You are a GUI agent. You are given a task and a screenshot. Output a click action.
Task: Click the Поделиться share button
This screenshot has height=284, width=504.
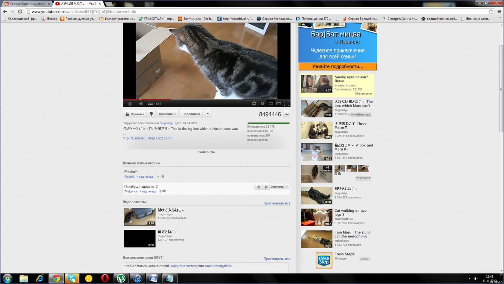click(191, 114)
